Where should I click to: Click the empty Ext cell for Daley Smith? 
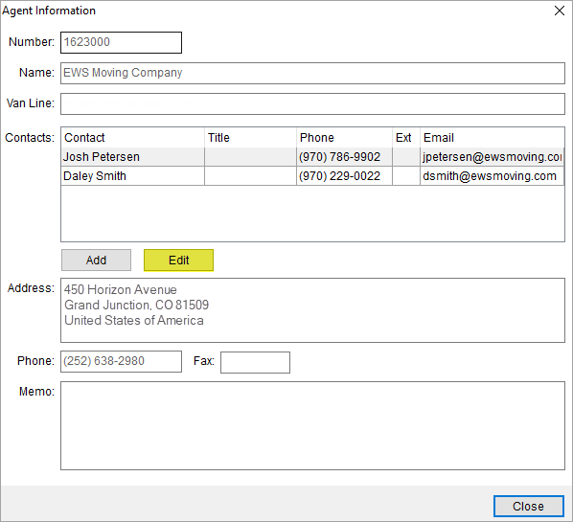coord(406,176)
